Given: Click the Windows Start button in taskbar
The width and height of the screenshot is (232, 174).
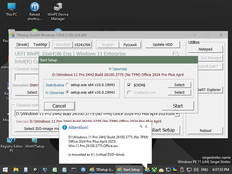Looking at the screenshot, I should [x=5, y=170].
